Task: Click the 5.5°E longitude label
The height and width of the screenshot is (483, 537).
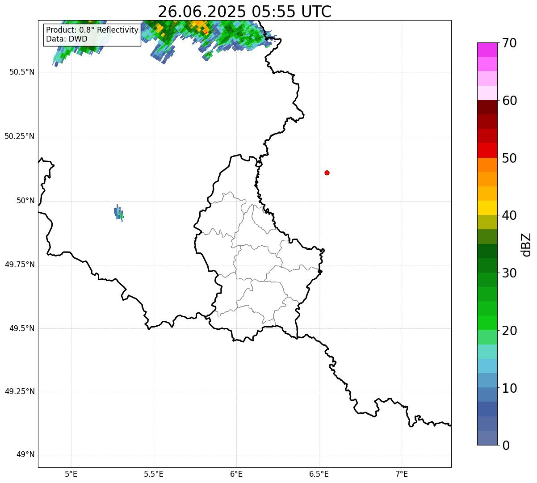Action: click(154, 474)
